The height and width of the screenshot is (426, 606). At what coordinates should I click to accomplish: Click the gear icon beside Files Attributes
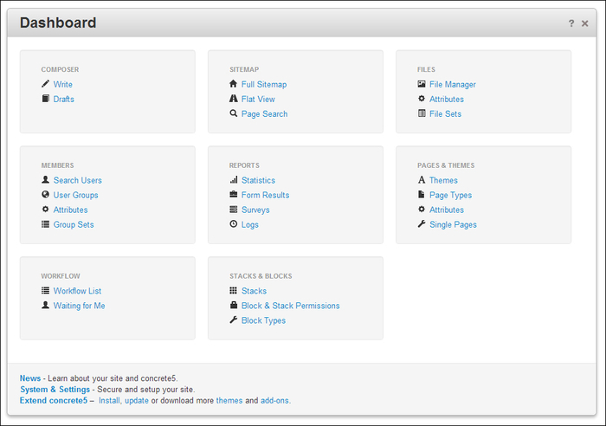pos(422,99)
